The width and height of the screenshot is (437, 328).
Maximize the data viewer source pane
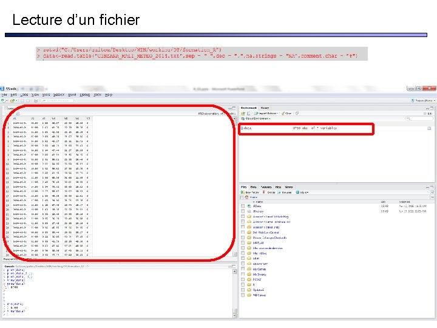click(x=234, y=108)
